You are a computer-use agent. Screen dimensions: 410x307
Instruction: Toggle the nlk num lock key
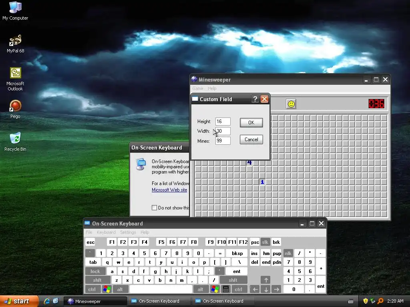click(288, 253)
